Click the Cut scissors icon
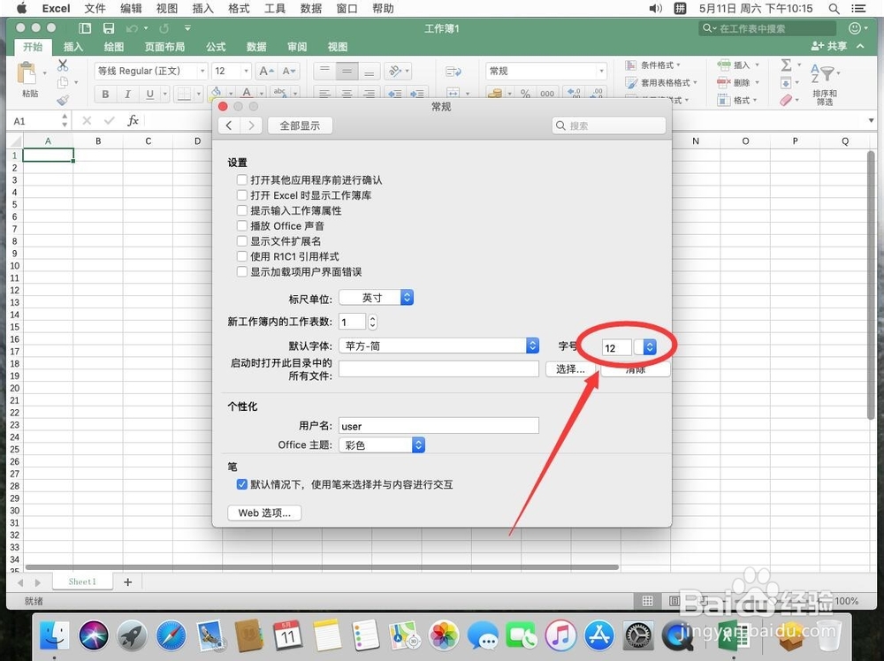The width and height of the screenshot is (884, 661). (63, 65)
